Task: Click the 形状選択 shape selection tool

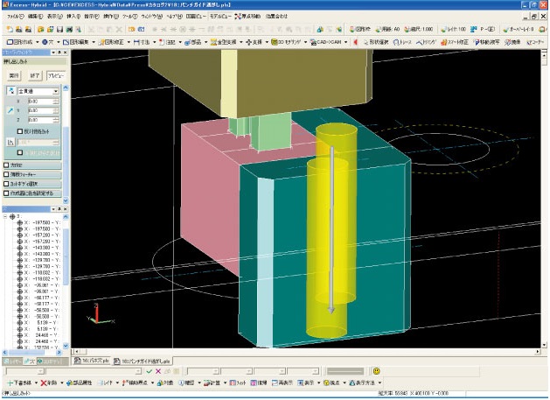Action: pyautogui.click(x=376, y=41)
